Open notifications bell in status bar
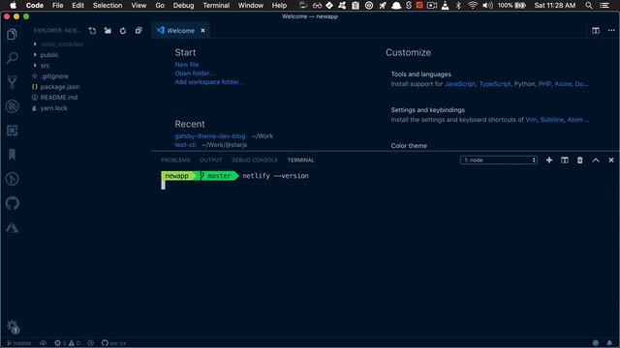 point(609,343)
